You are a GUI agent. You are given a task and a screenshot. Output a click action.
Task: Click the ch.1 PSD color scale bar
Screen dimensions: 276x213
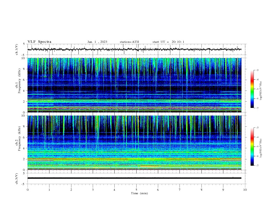[252, 89]
